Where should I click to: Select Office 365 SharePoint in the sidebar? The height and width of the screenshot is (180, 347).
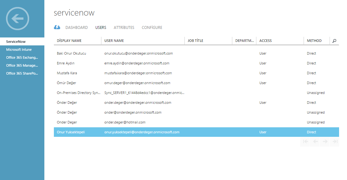[x=22, y=73]
